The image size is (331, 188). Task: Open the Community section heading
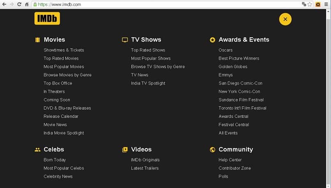(x=236, y=149)
